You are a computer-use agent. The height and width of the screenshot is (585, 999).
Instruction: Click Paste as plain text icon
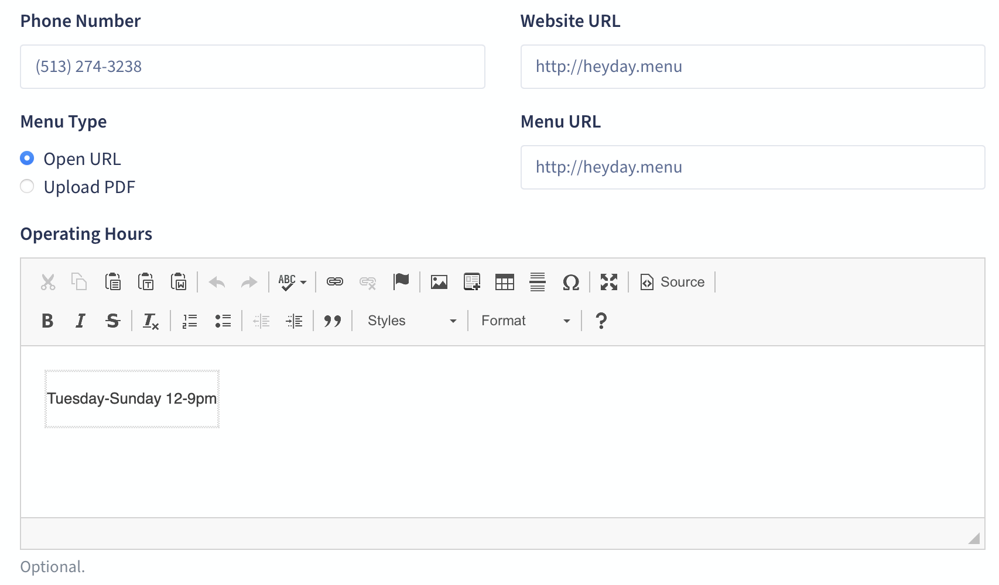(x=146, y=282)
